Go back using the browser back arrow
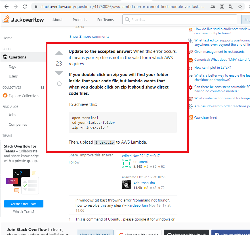 7,6
